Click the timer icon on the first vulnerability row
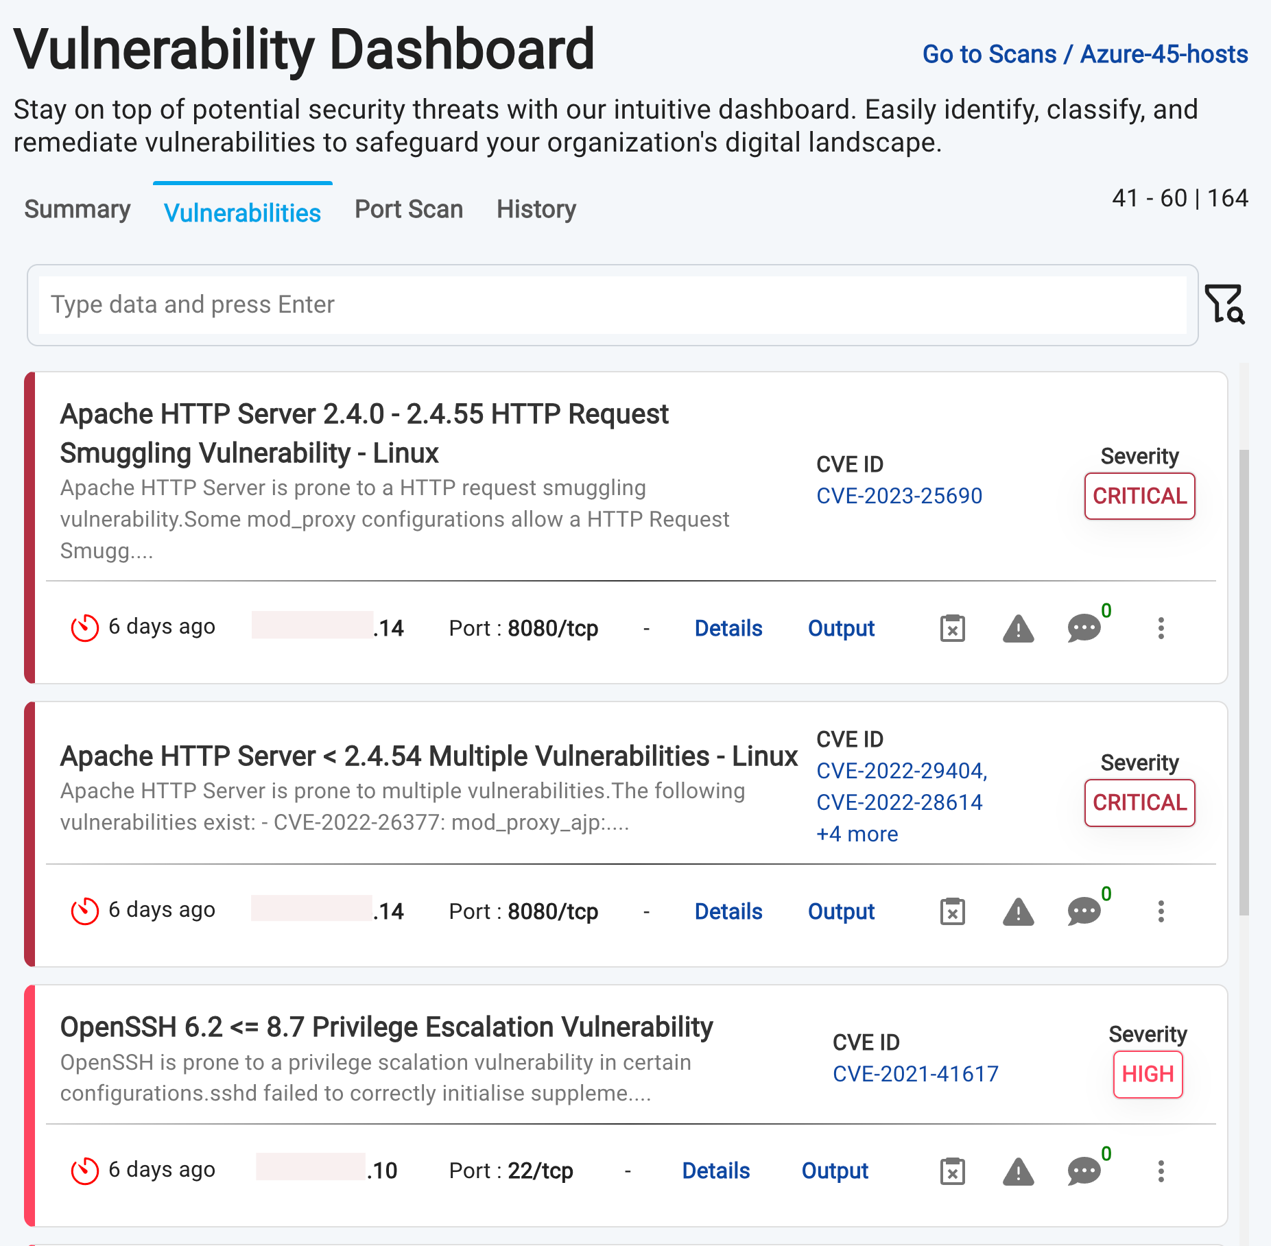The width and height of the screenshot is (1271, 1246). (x=84, y=625)
